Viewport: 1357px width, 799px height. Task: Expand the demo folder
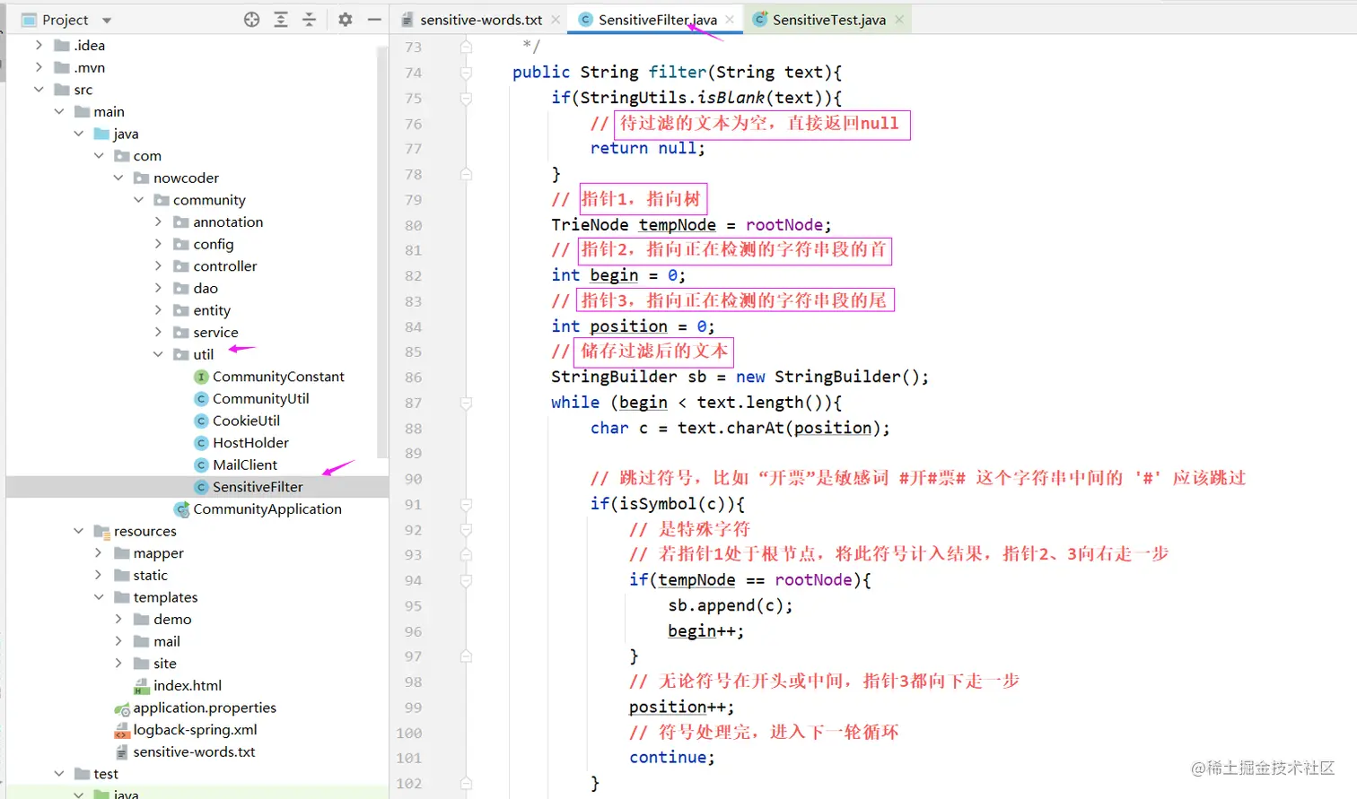[118, 619]
